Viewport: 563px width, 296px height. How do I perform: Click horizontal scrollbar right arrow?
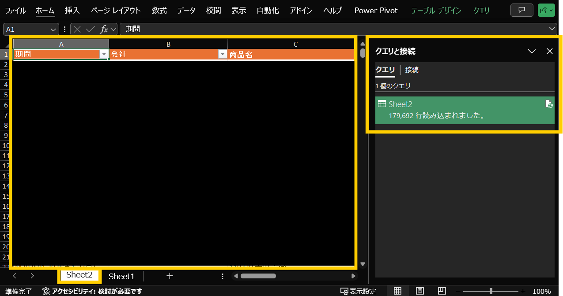[x=353, y=276]
